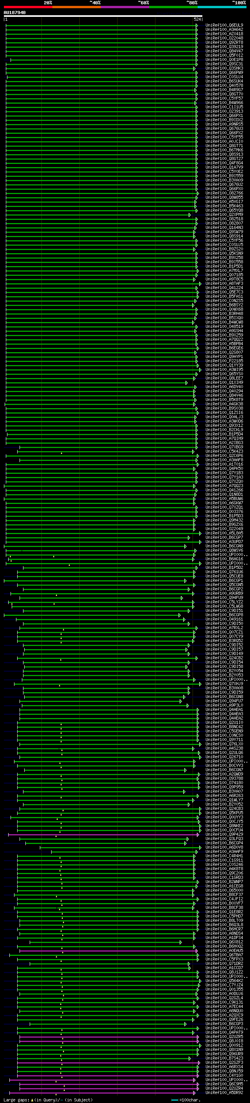Screen dimensions: 250x1103
Task: Select label UniRef100_Q8GT70
Action: click(x=224, y=94)
